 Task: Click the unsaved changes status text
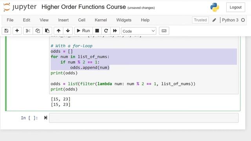[141, 8]
